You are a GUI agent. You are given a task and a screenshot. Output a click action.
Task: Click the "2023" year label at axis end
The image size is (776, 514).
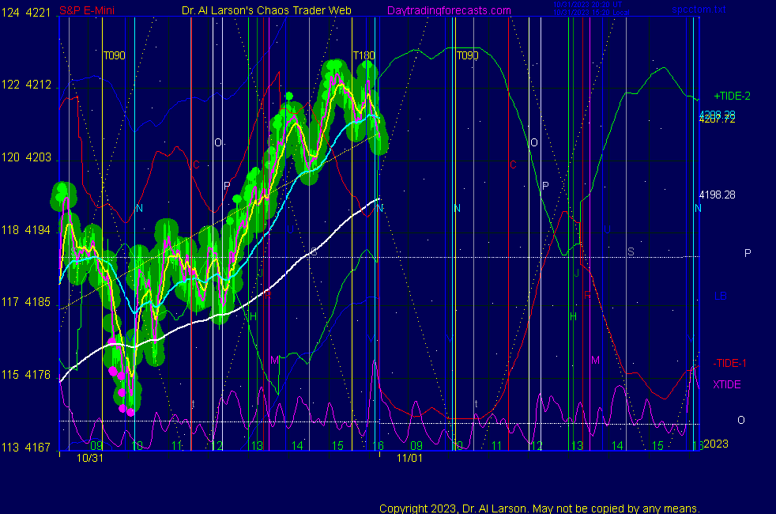coord(716,444)
